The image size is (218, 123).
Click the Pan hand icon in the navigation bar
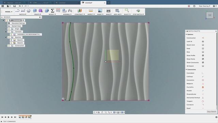pyautogui.click(x=102, y=112)
